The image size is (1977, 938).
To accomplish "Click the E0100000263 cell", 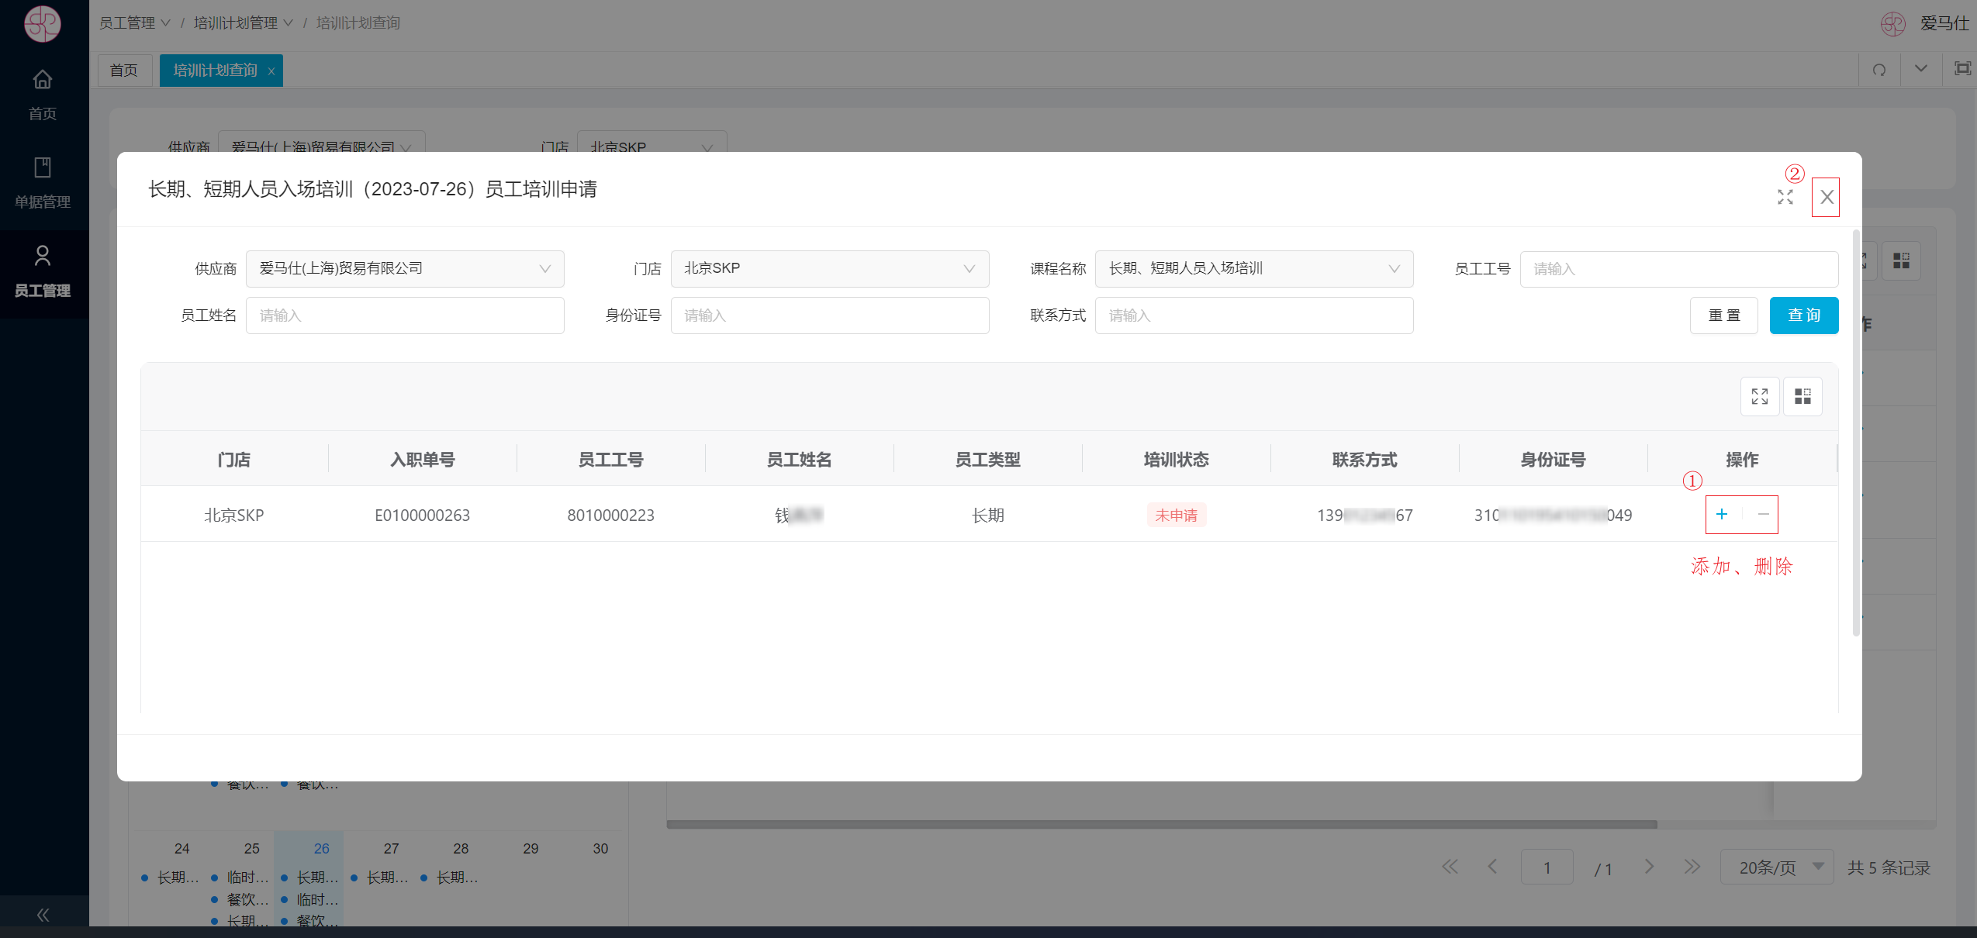I will point(422,516).
